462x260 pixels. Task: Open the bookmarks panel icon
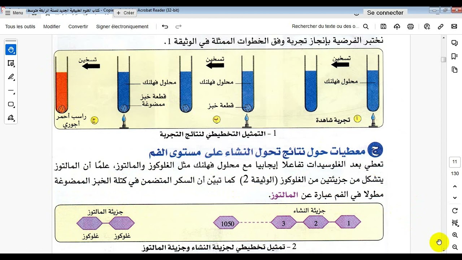click(455, 56)
